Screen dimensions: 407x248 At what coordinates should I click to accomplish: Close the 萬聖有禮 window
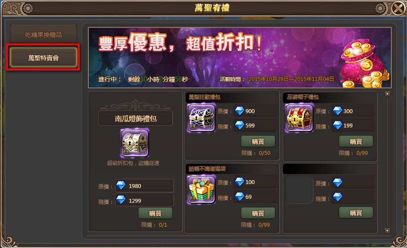[x=398, y=9]
